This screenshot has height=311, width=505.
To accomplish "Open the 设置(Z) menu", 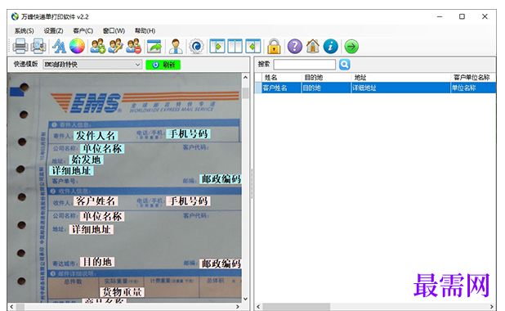I will [53, 30].
